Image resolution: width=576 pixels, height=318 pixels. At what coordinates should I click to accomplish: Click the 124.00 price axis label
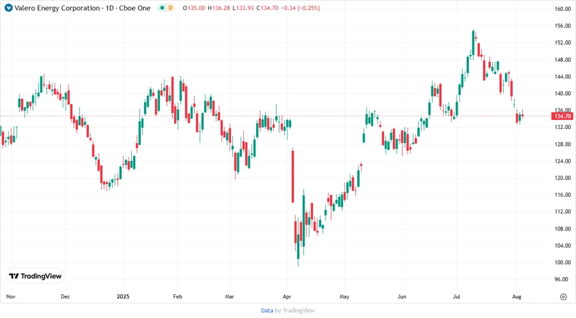(563, 161)
